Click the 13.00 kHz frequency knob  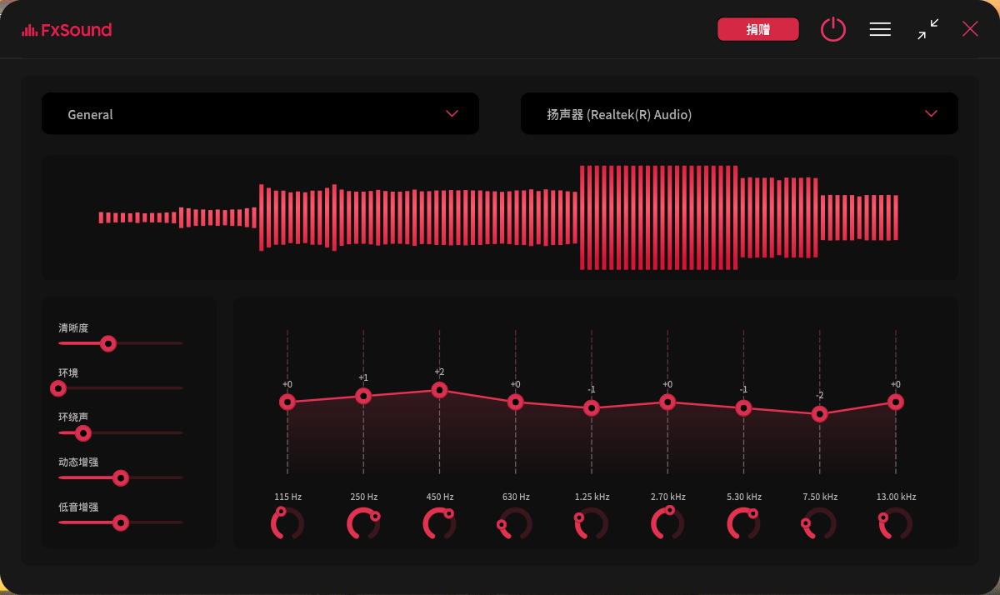tap(896, 523)
